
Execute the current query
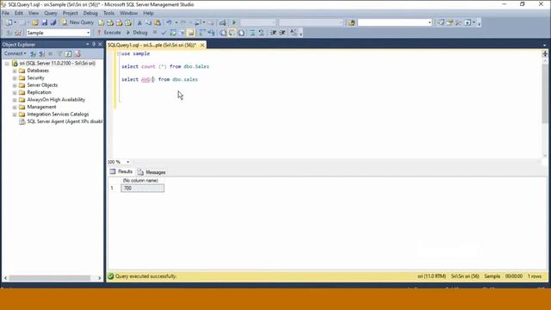pyautogui.click(x=109, y=33)
